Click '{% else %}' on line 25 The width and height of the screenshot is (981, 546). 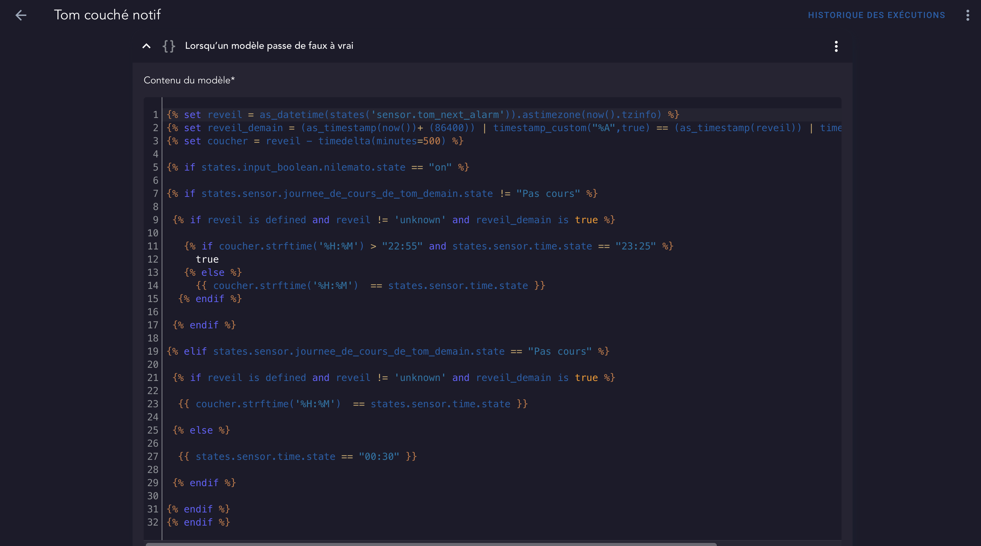tap(201, 430)
